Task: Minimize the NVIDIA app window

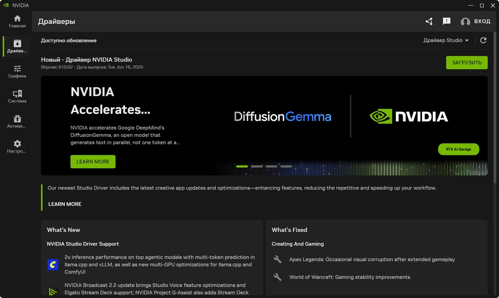Action: pyautogui.click(x=471, y=5)
